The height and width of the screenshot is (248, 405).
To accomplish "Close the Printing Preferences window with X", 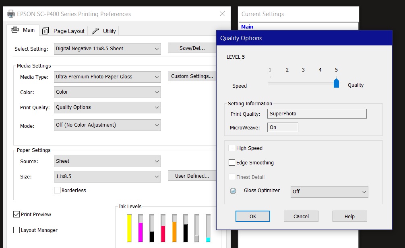I will click(222, 14).
